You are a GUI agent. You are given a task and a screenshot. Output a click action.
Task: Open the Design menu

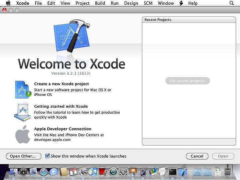point(131,3)
